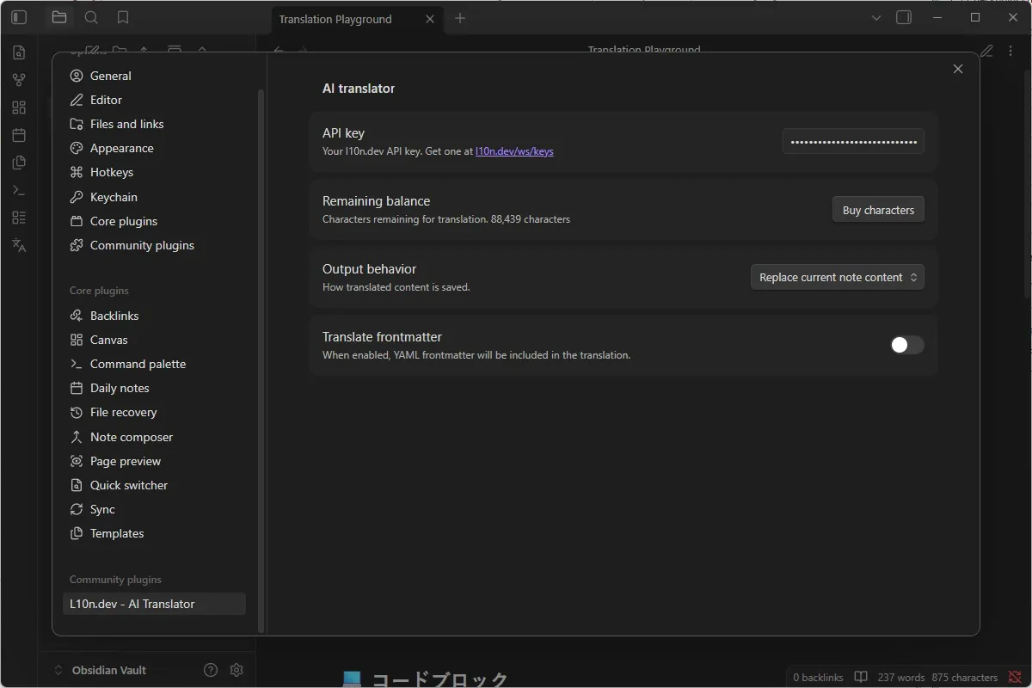The height and width of the screenshot is (688, 1032).
Task: Open command palette ribbon icon
Action: [19, 190]
